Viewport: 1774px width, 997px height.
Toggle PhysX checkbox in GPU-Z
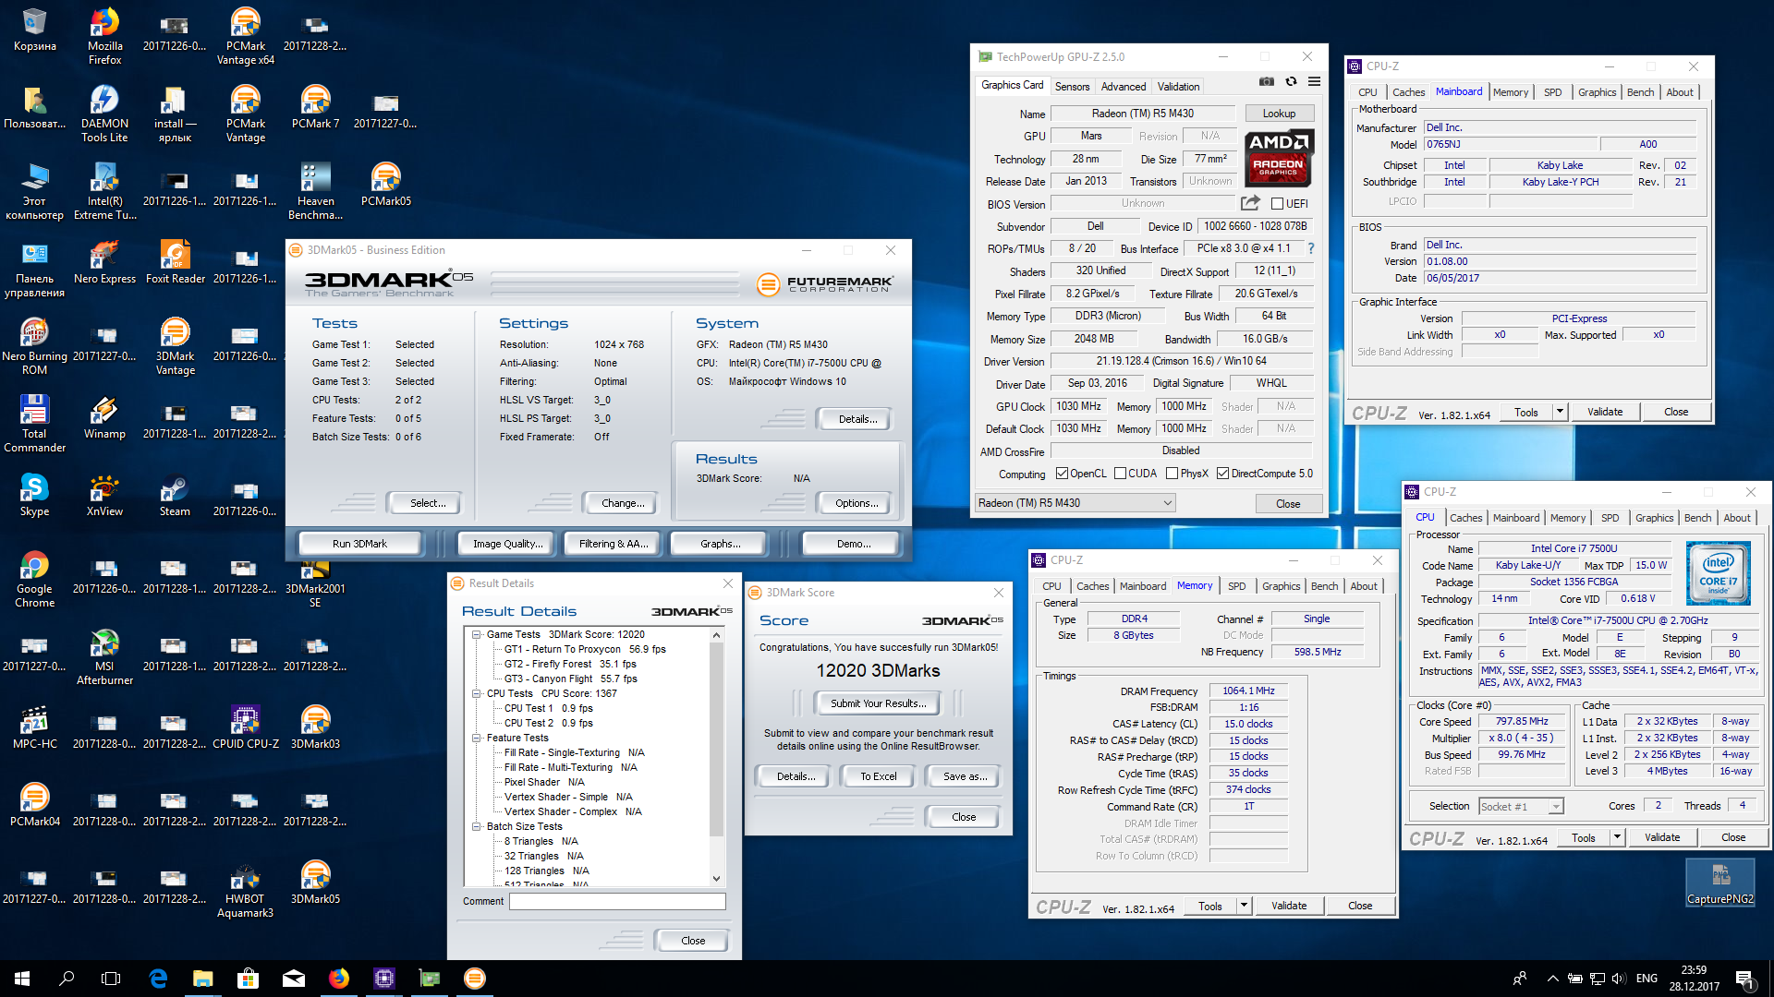coord(1172,474)
